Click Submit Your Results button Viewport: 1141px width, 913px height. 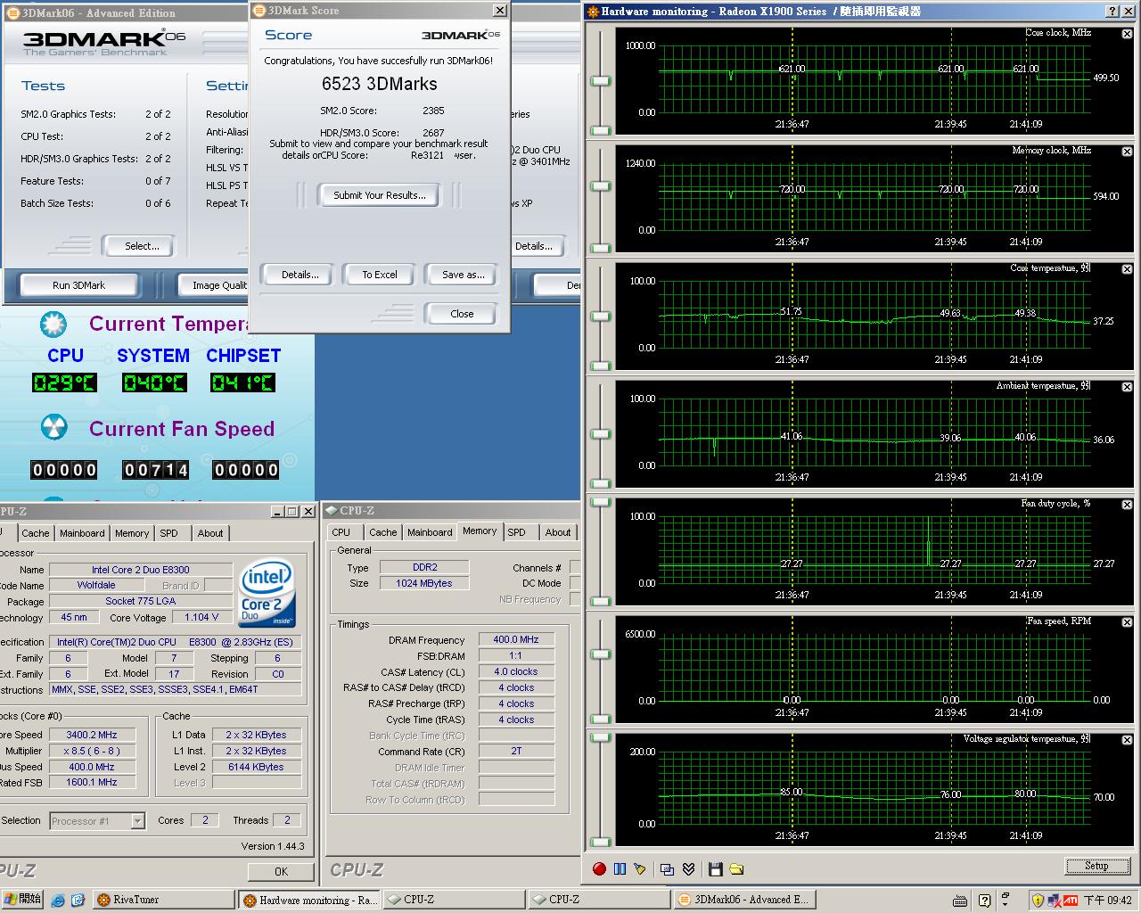point(380,195)
